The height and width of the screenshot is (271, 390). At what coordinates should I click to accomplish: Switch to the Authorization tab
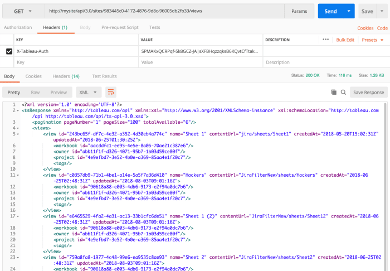[x=18, y=27]
